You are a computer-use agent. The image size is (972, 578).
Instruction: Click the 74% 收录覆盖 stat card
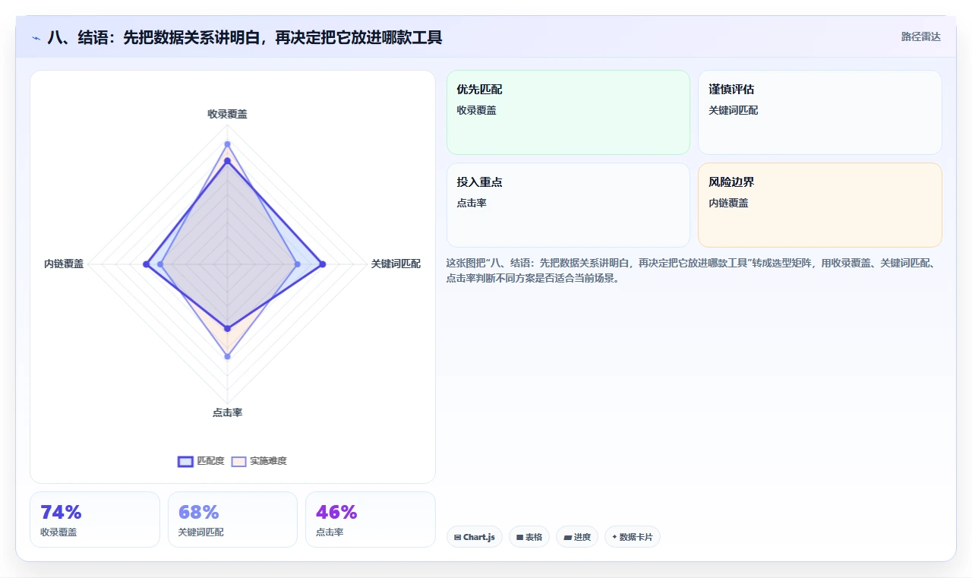click(x=95, y=520)
